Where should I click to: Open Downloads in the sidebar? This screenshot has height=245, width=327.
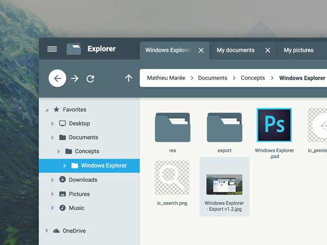point(83,180)
